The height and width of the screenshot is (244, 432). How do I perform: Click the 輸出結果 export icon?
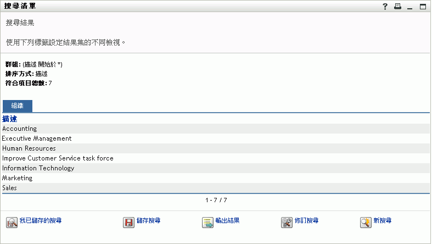point(207,223)
